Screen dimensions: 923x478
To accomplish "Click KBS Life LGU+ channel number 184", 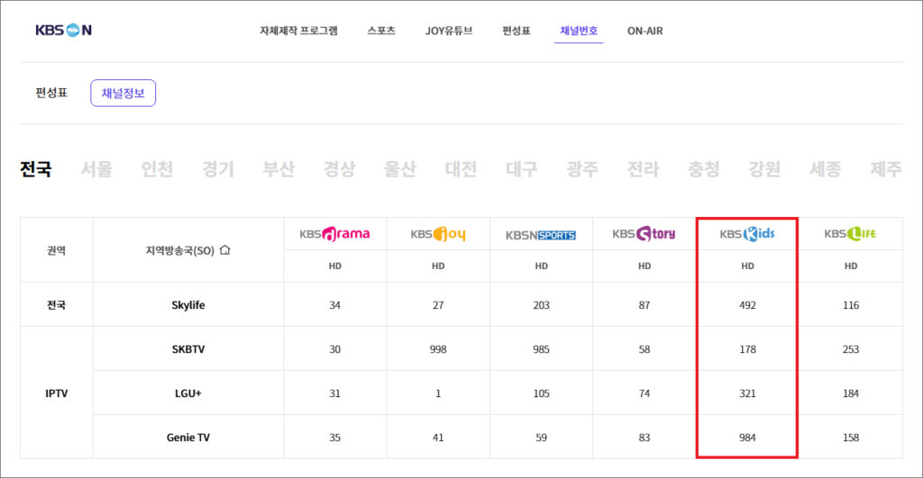I will point(851,392).
